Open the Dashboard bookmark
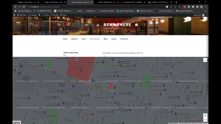The width and height of the screenshot is (221, 124). tap(90, 11)
